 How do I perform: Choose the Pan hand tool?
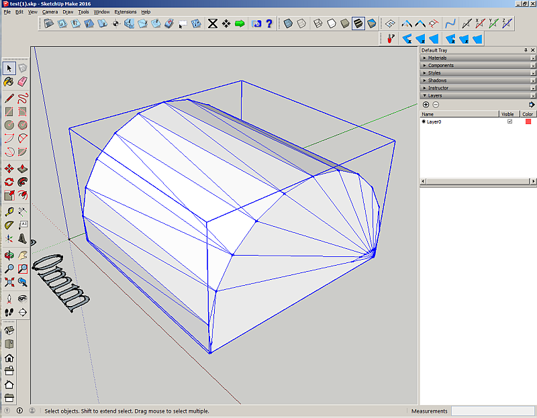click(x=22, y=255)
